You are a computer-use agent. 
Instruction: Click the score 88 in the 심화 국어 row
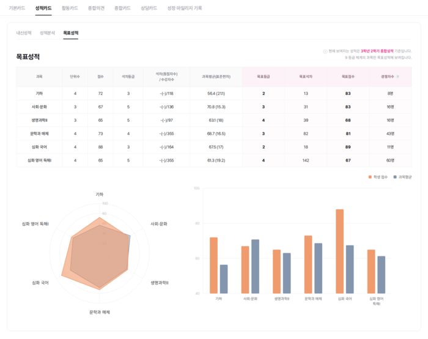[x=100, y=147]
